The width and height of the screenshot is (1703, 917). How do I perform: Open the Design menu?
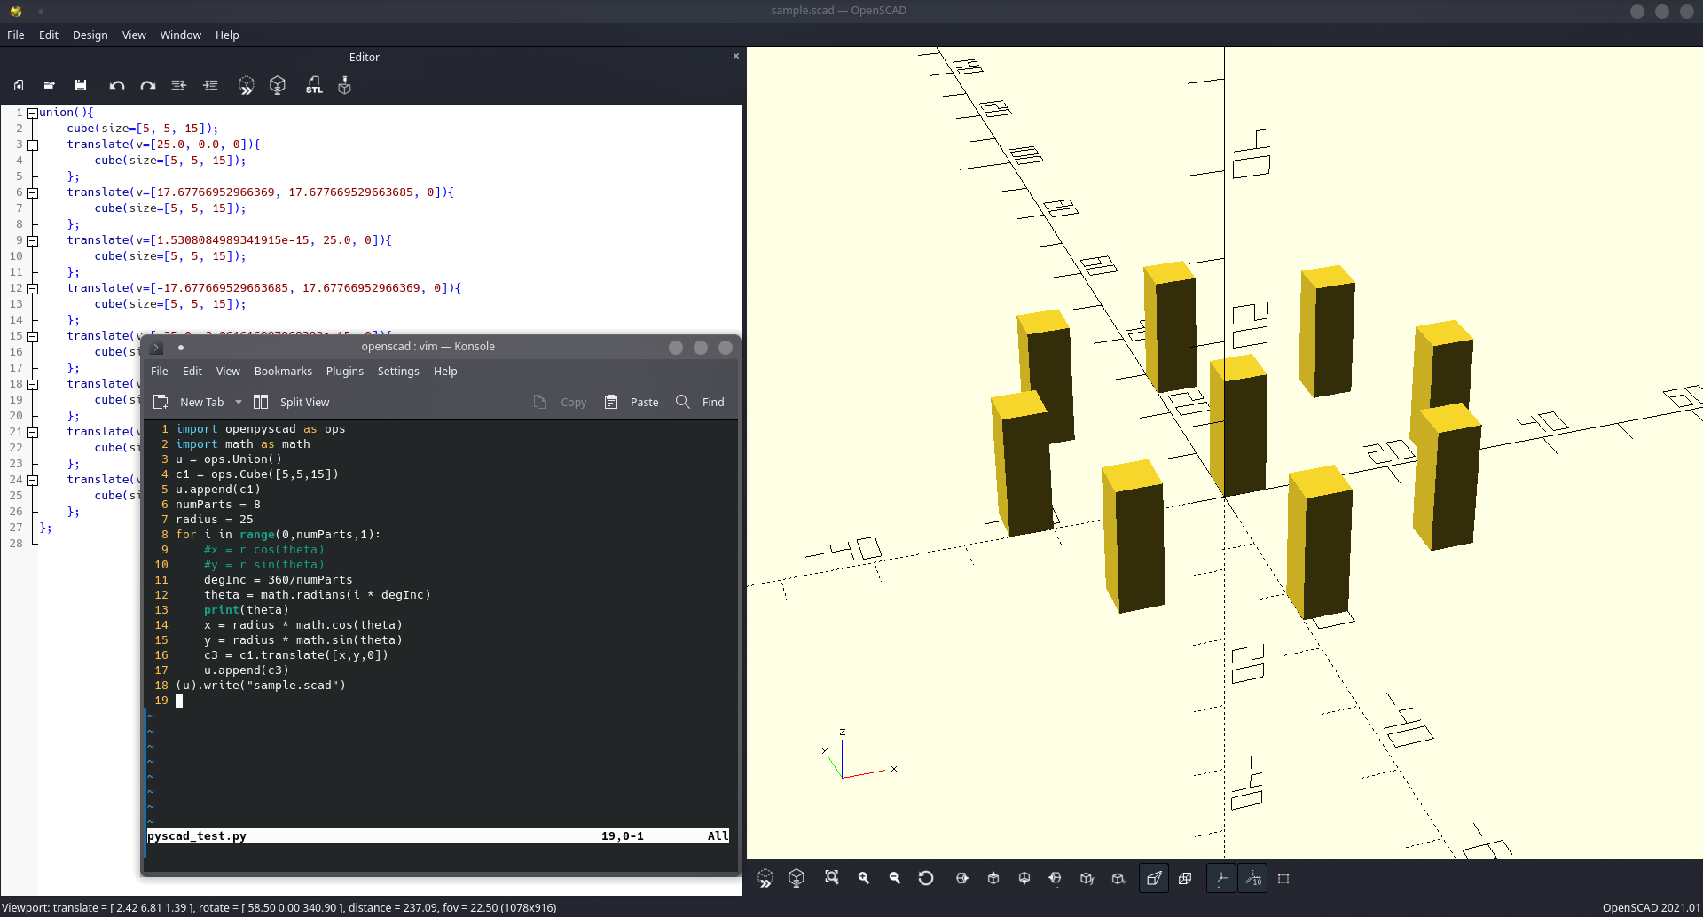pyautogui.click(x=90, y=35)
